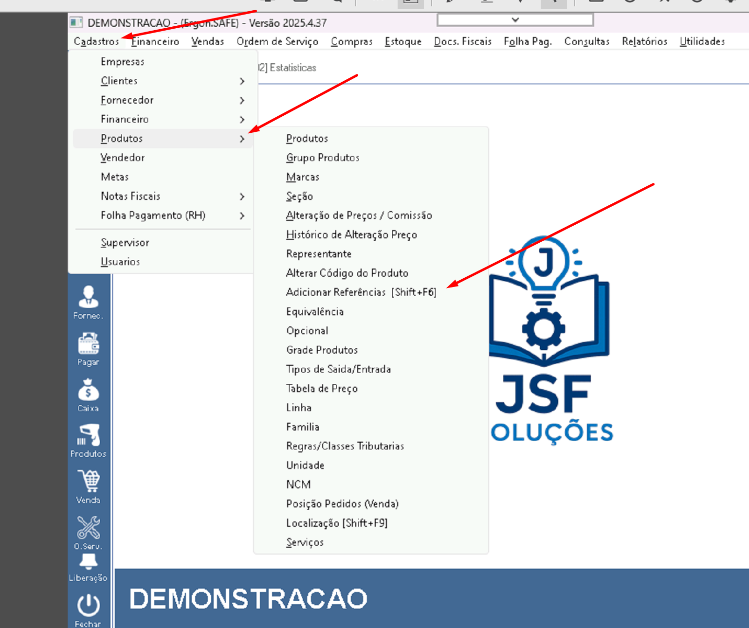Open the Ordem de Serviço menu

(277, 41)
